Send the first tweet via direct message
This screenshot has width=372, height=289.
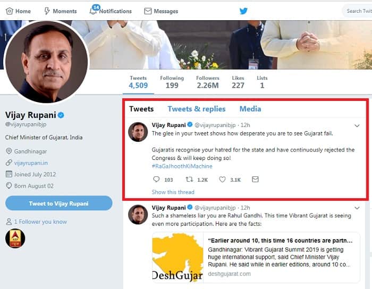point(255,180)
